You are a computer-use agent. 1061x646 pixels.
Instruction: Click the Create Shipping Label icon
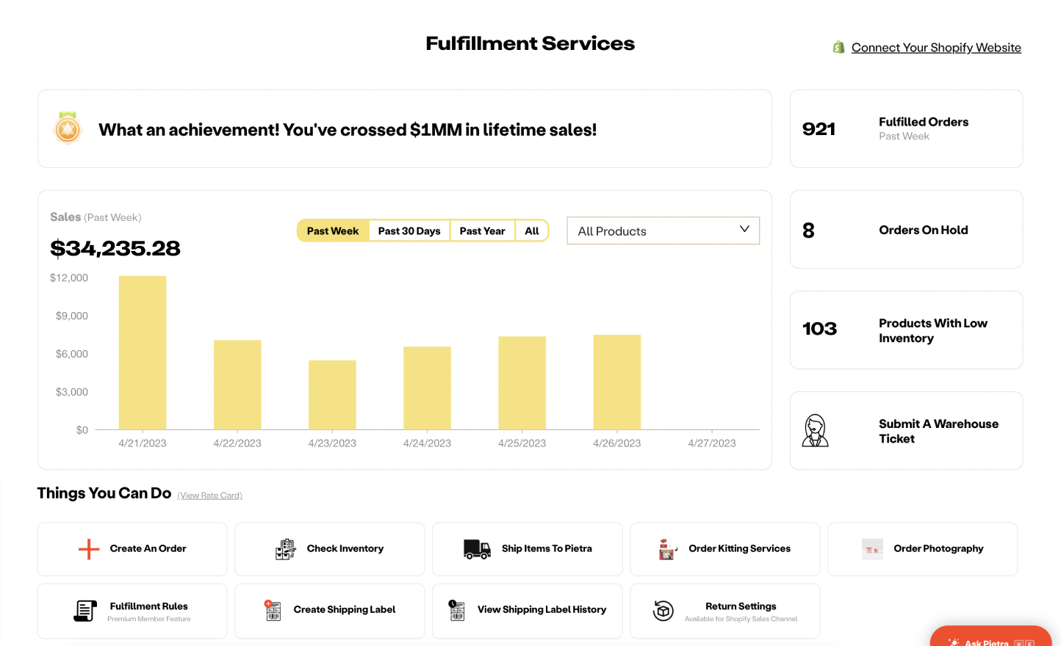(273, 610)
